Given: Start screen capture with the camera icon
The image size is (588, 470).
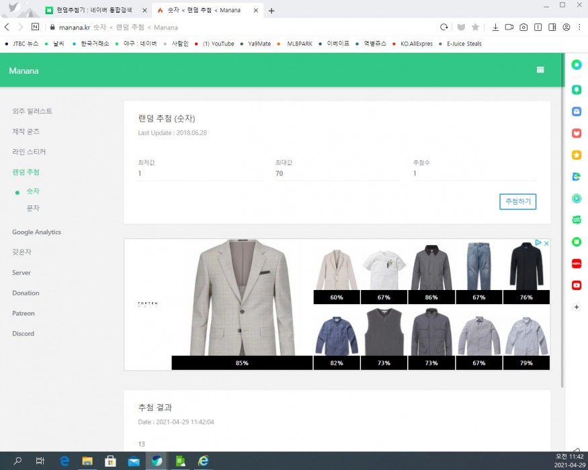Looking at the screenshot, I should tap(523, 27).
